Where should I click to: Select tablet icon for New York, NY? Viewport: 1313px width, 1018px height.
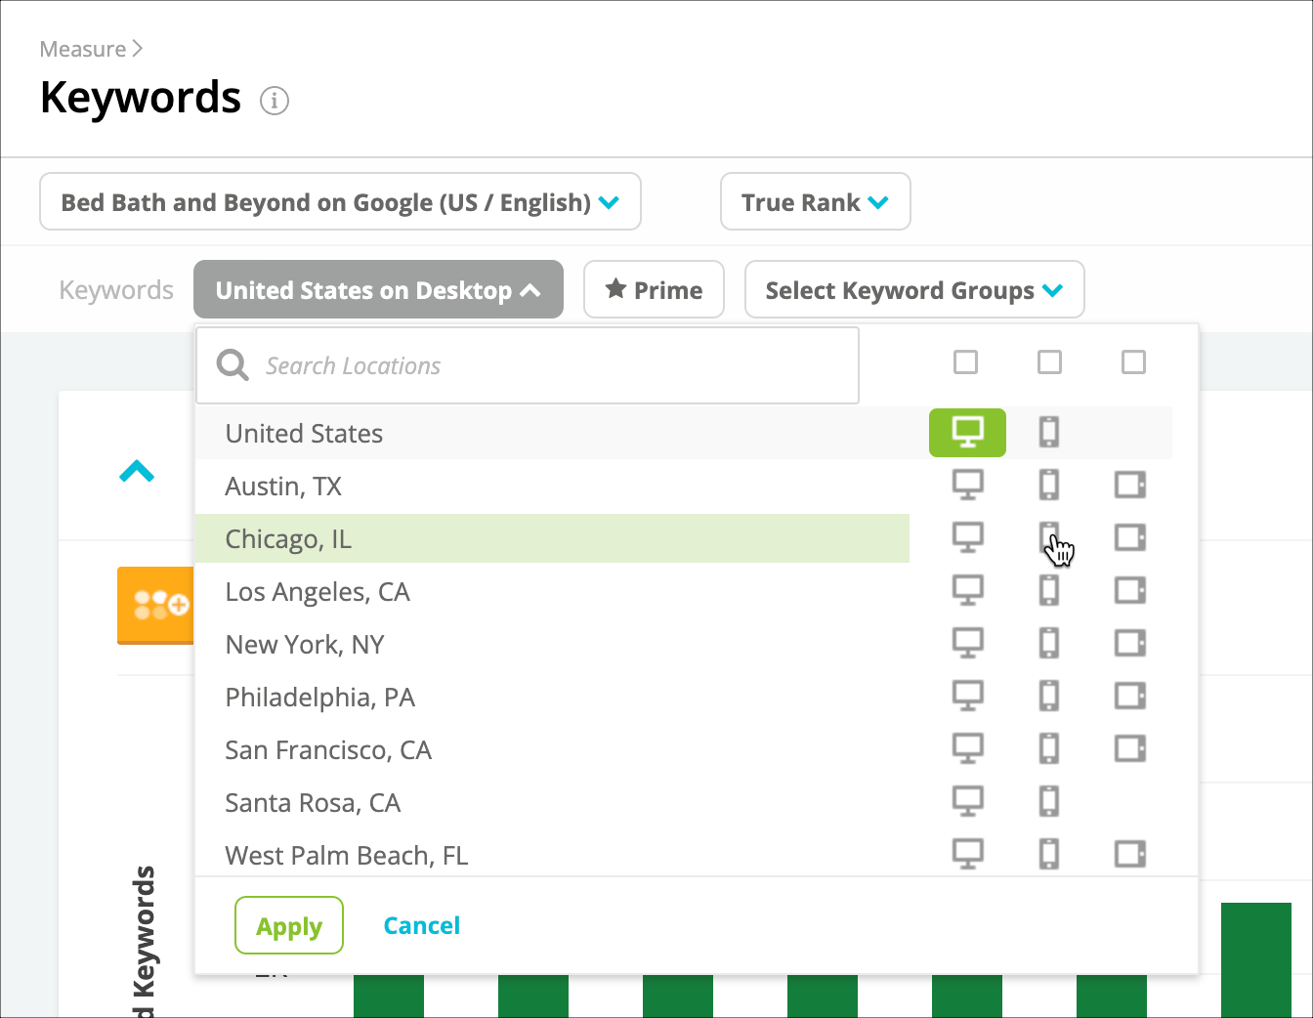[x=1130, y=644]
